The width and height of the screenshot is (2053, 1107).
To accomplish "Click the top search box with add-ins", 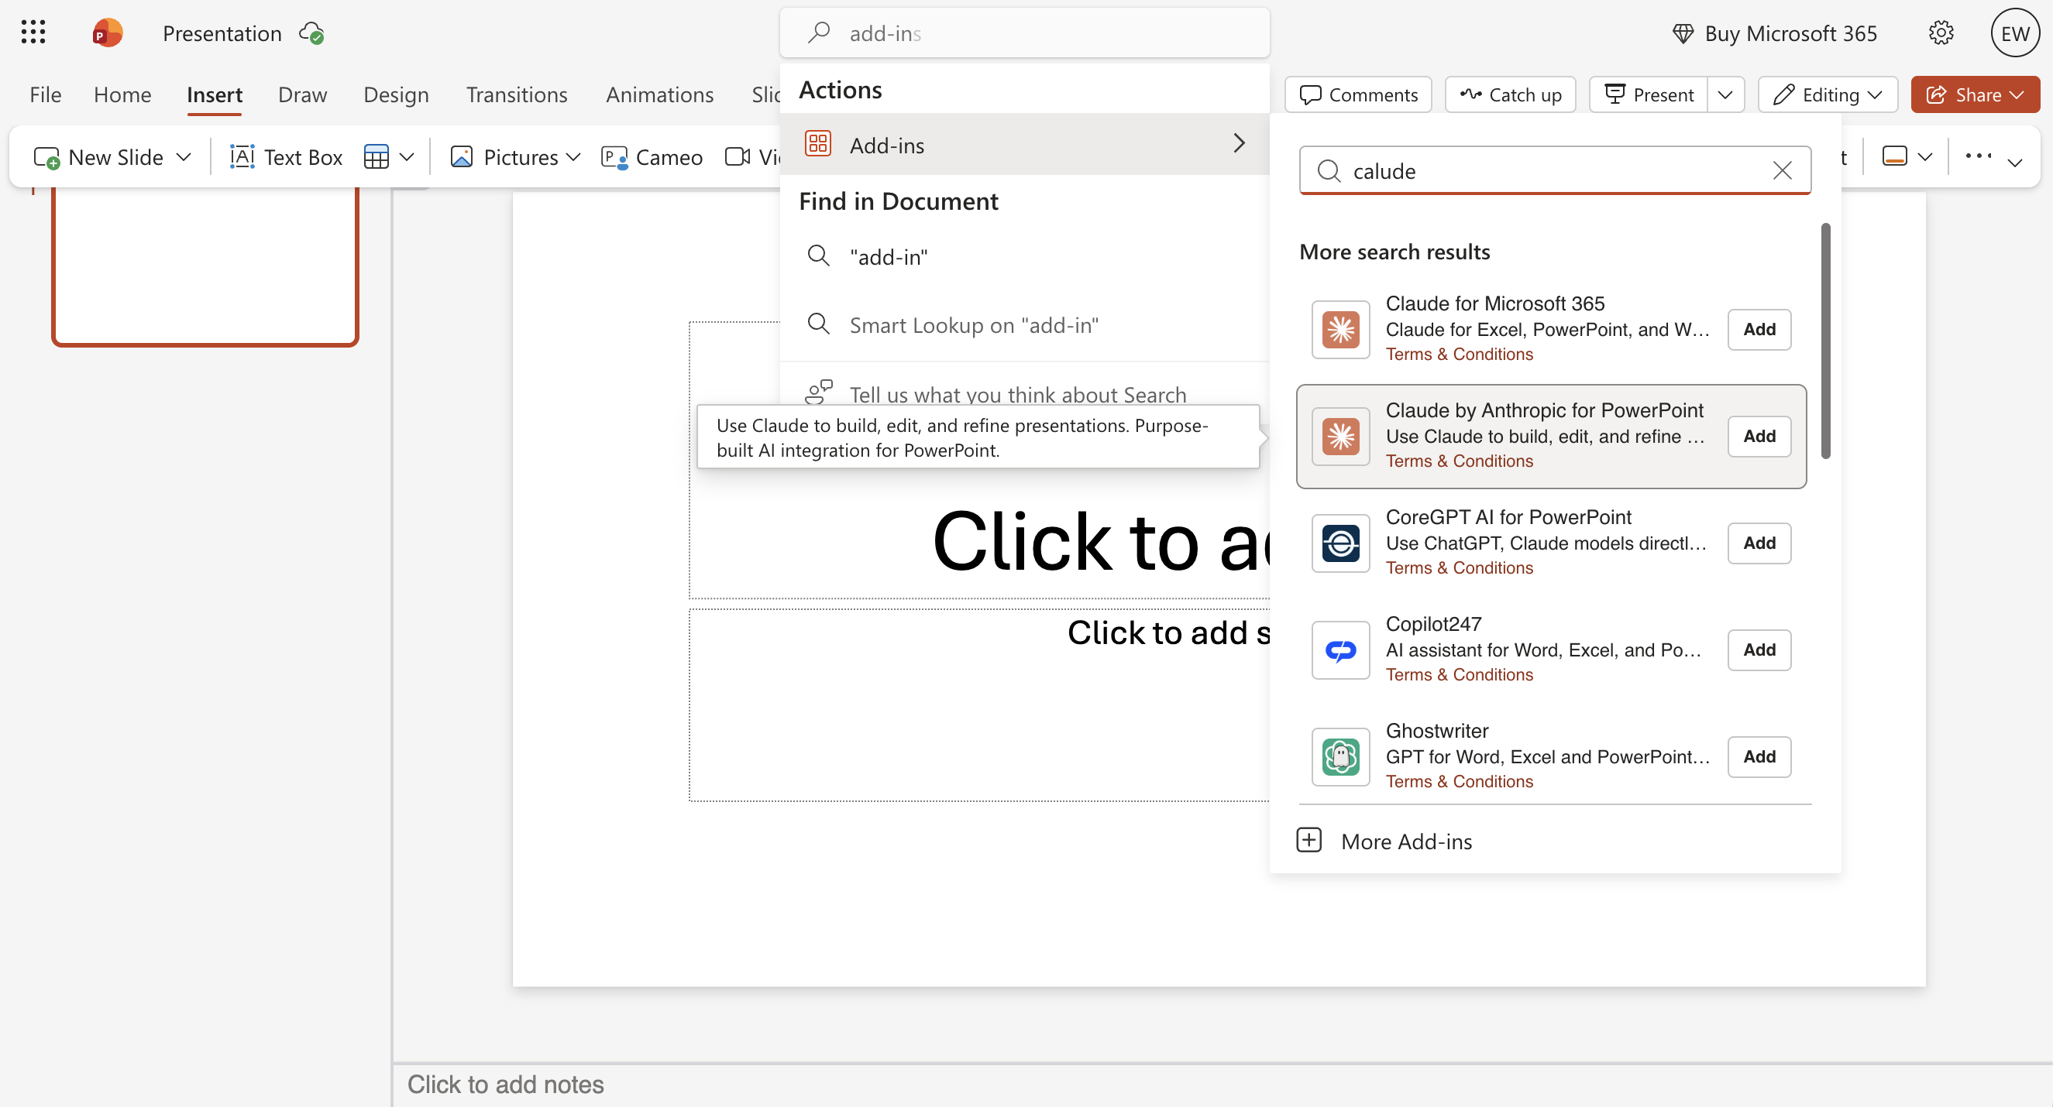I will [1024, 33].
